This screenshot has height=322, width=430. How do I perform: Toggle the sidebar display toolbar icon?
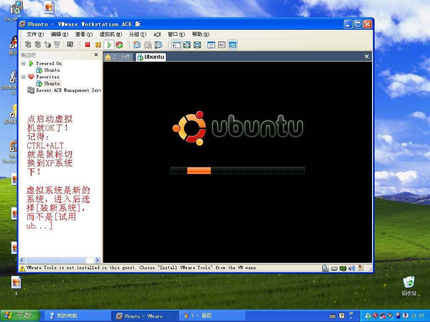177,45
